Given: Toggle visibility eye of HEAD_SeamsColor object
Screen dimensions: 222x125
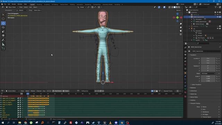Looking at the screenshot, I should pos(217,17).
